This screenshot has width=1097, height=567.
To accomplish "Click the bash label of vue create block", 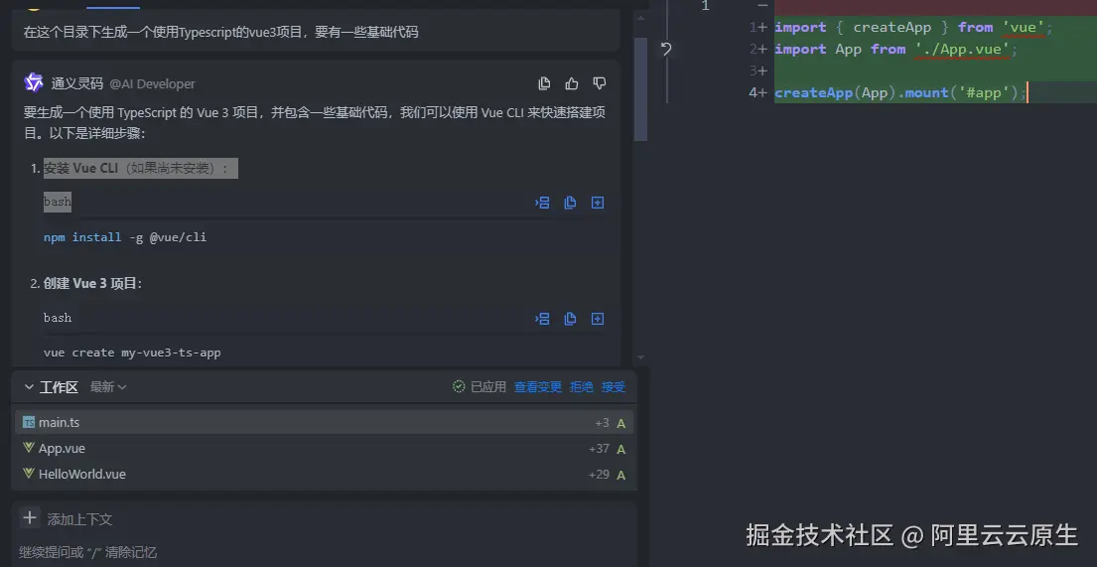I will click(58, 318).
